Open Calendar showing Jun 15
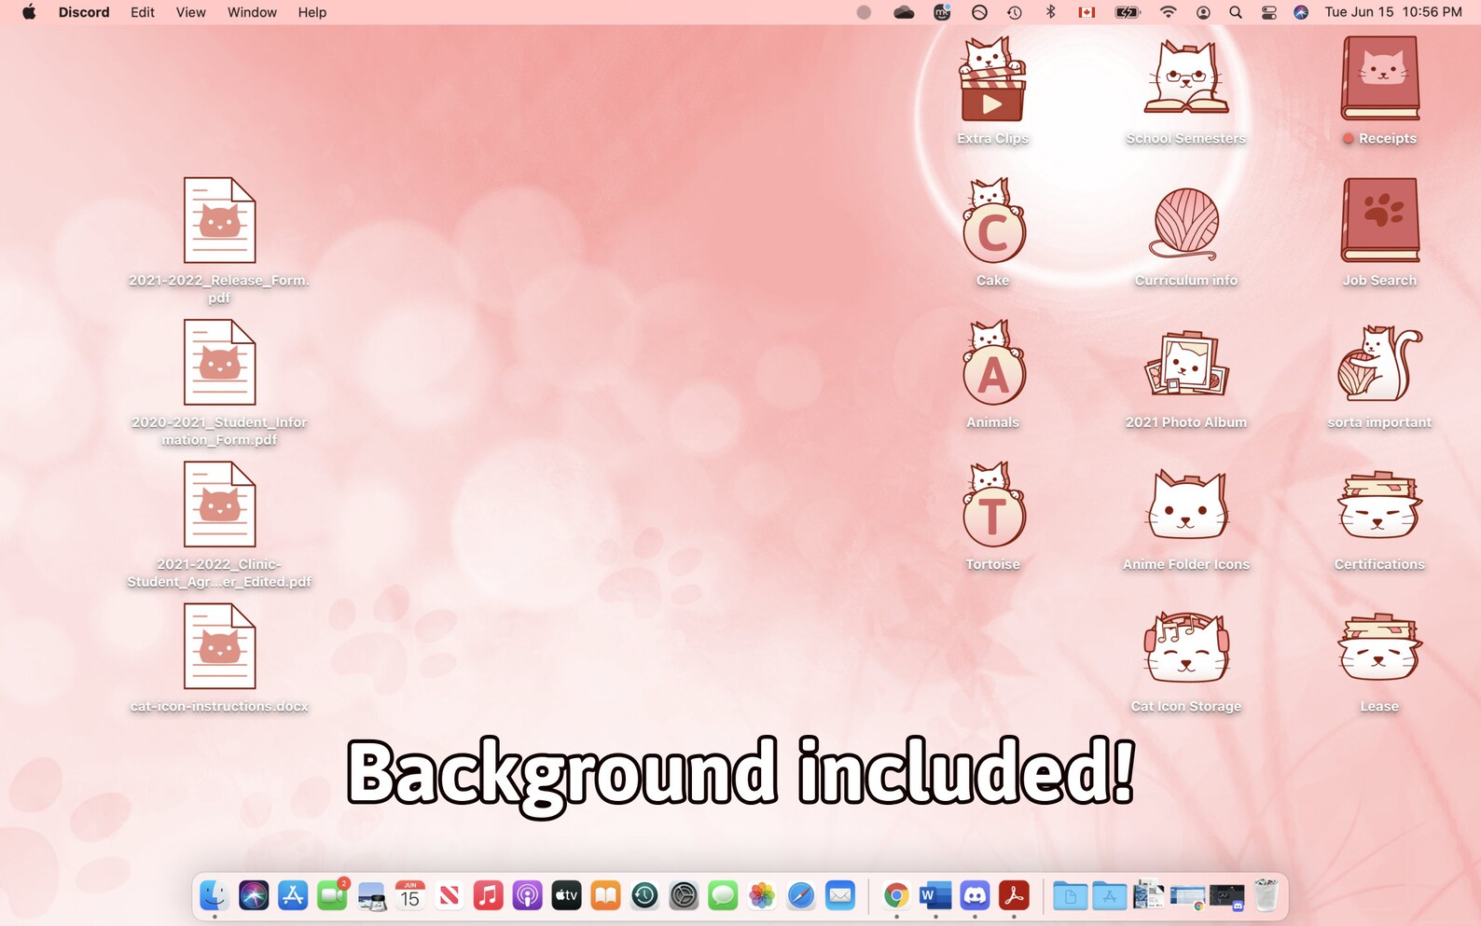The height and width of the screenshot is (926, 1481). coord(410,895)
